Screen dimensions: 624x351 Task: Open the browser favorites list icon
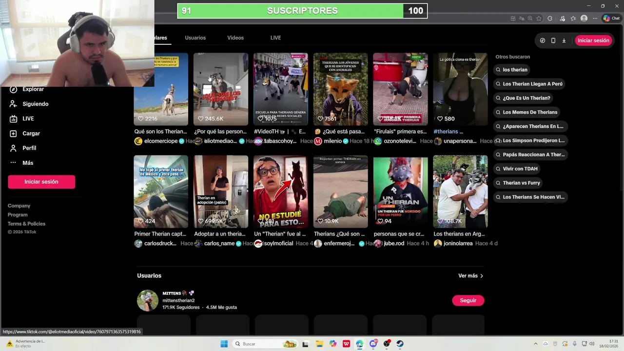[573, 19]
